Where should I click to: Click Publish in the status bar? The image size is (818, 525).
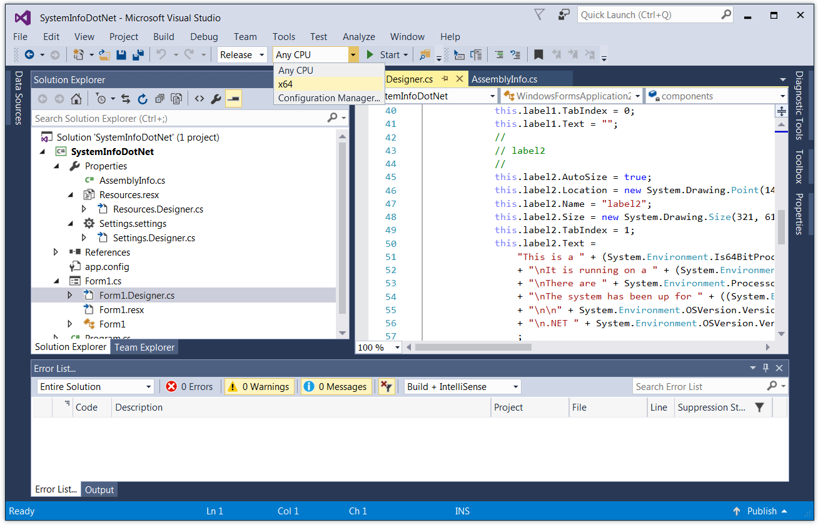[761, 511]
